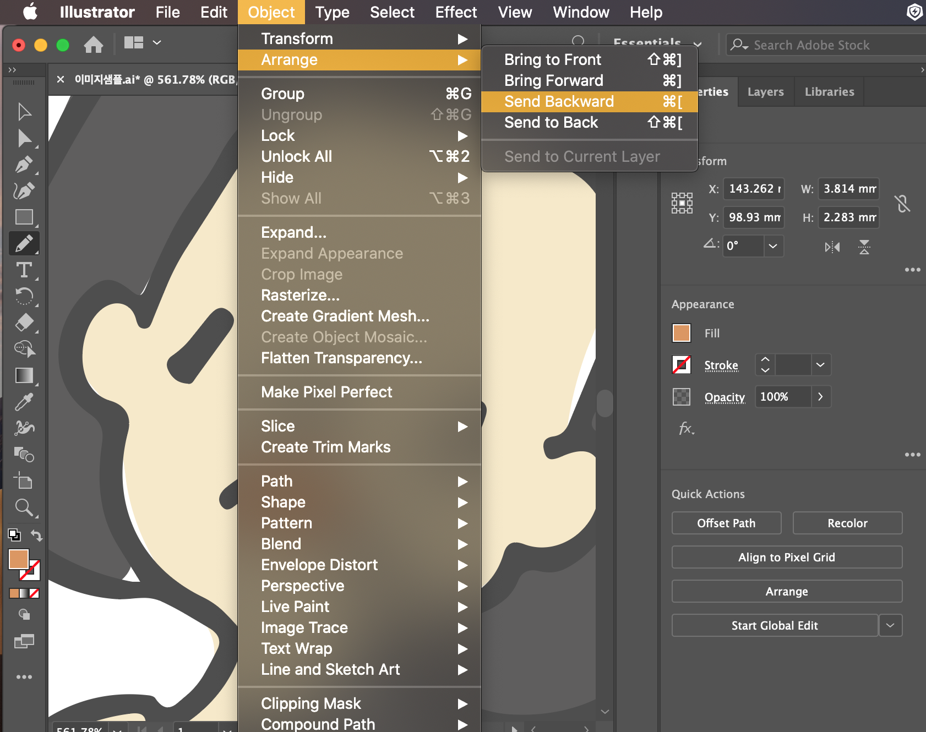The image size is (926, 732).
Task: Select the Curvature tool
Action: [24, 190]
